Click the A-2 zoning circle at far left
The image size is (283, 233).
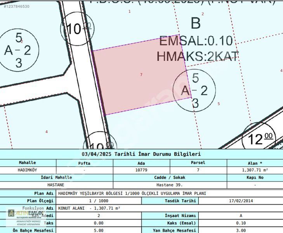pos(19,50)
